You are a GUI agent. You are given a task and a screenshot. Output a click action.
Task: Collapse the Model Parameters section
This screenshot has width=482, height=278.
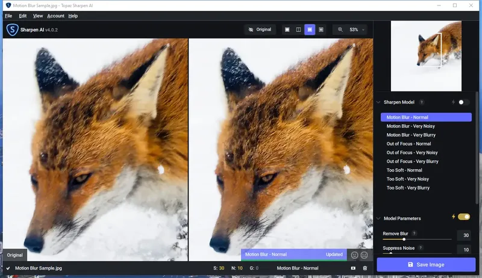pyautogui.click(x=378, y=218)
